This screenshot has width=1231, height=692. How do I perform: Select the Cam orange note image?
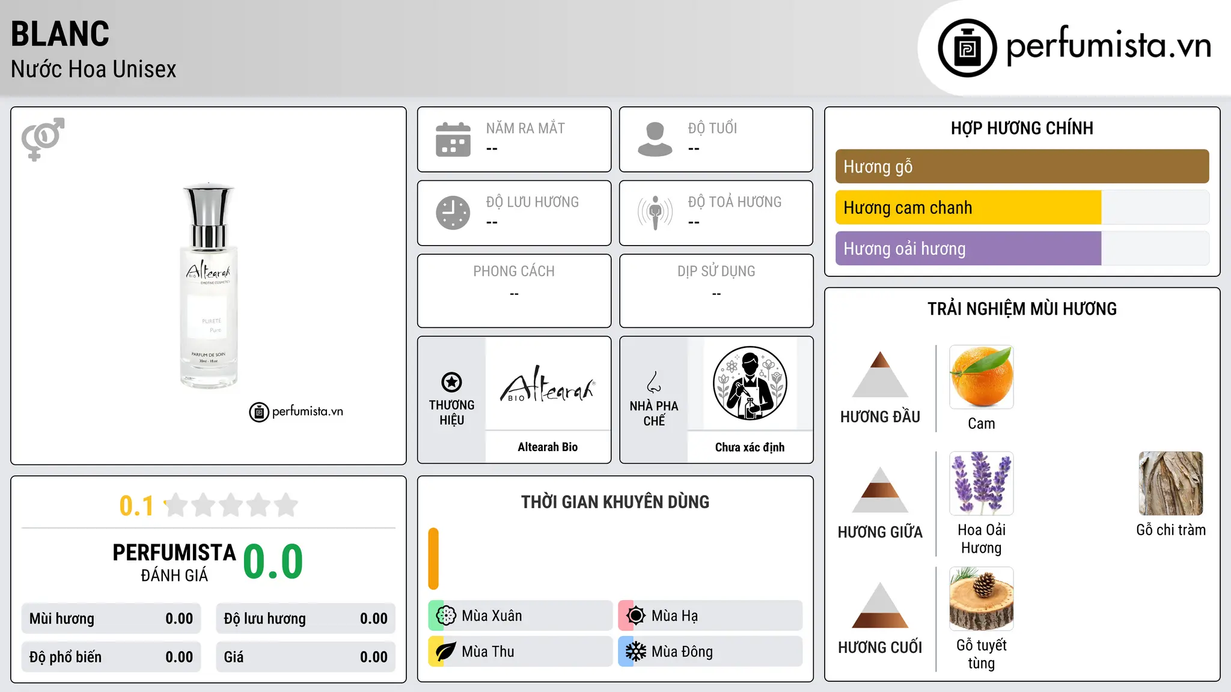982,377
